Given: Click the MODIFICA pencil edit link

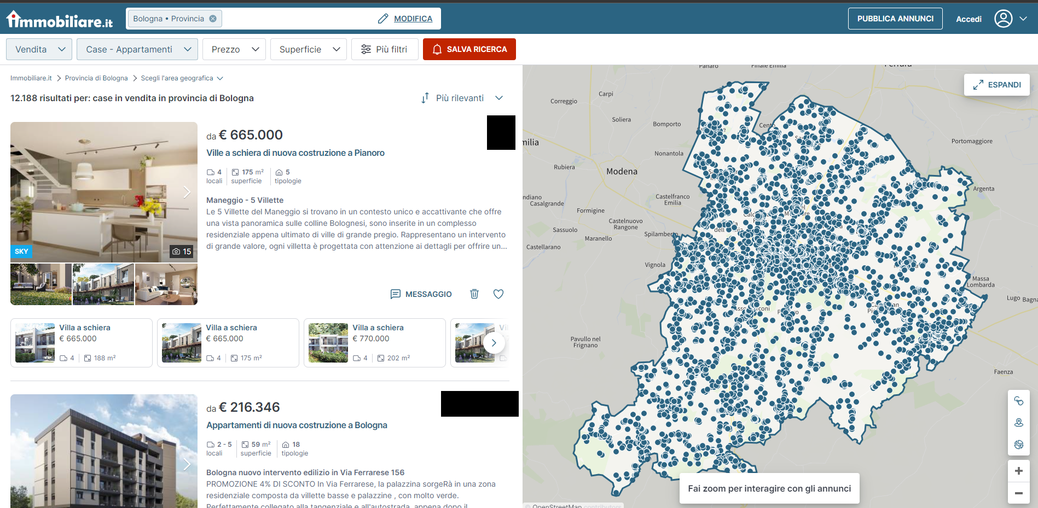Looking at the screenshot, I should [x=405, y=19].
